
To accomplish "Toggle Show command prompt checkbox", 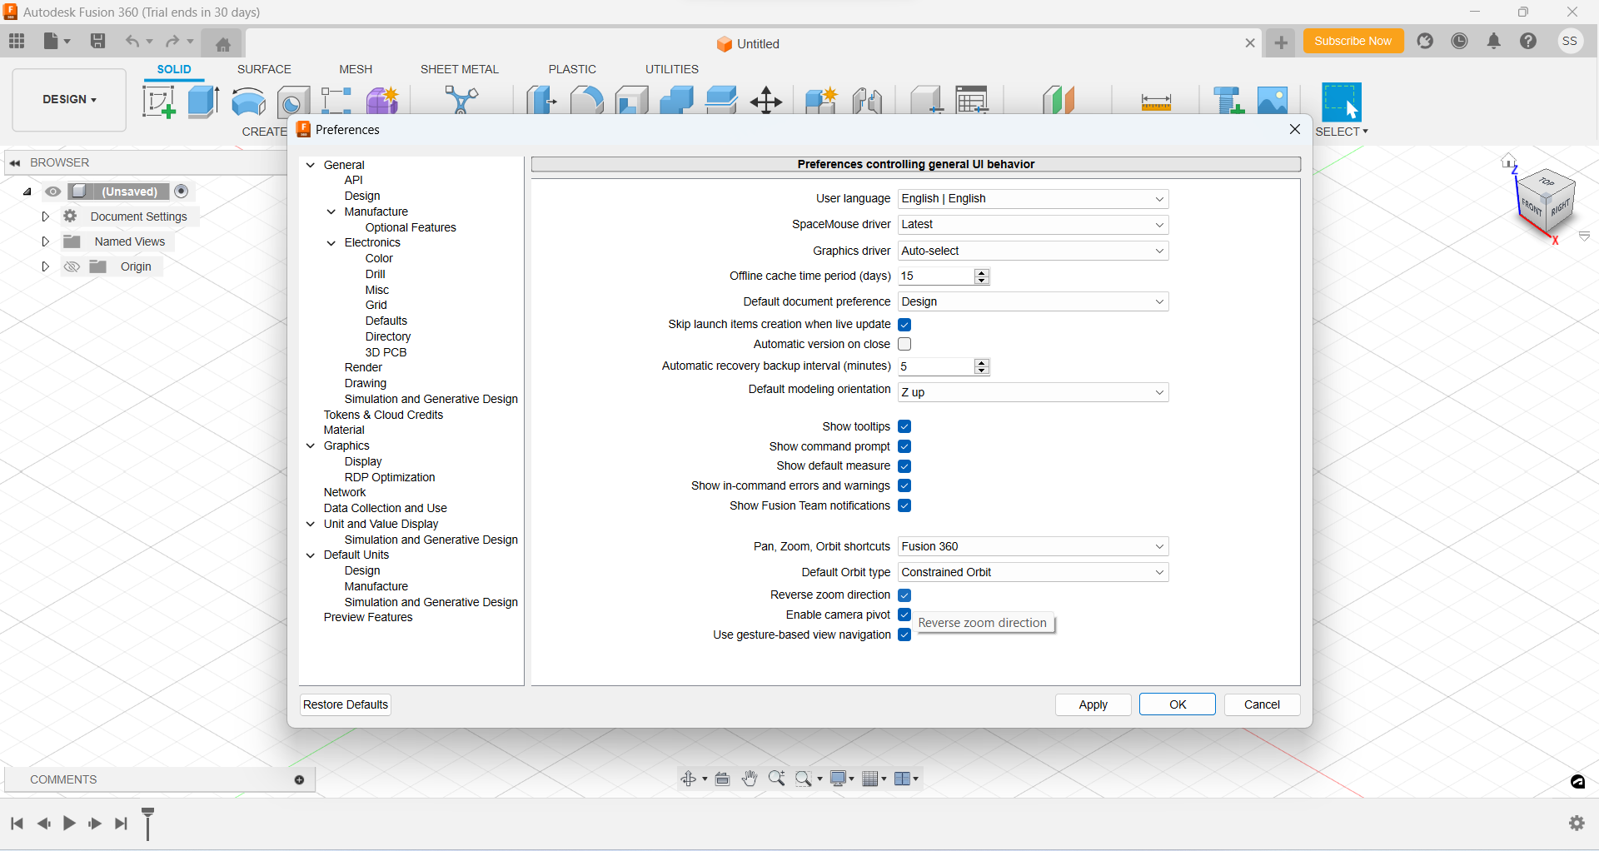I will tap(904, 447).
